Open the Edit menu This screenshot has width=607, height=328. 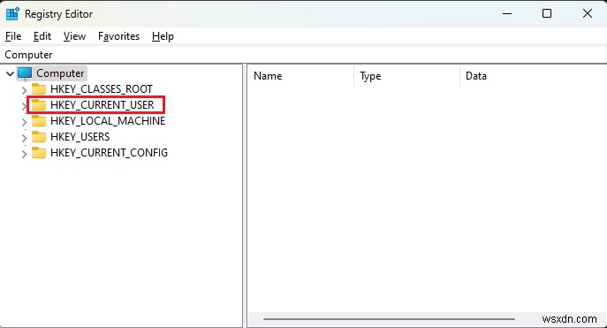(42, 36)
